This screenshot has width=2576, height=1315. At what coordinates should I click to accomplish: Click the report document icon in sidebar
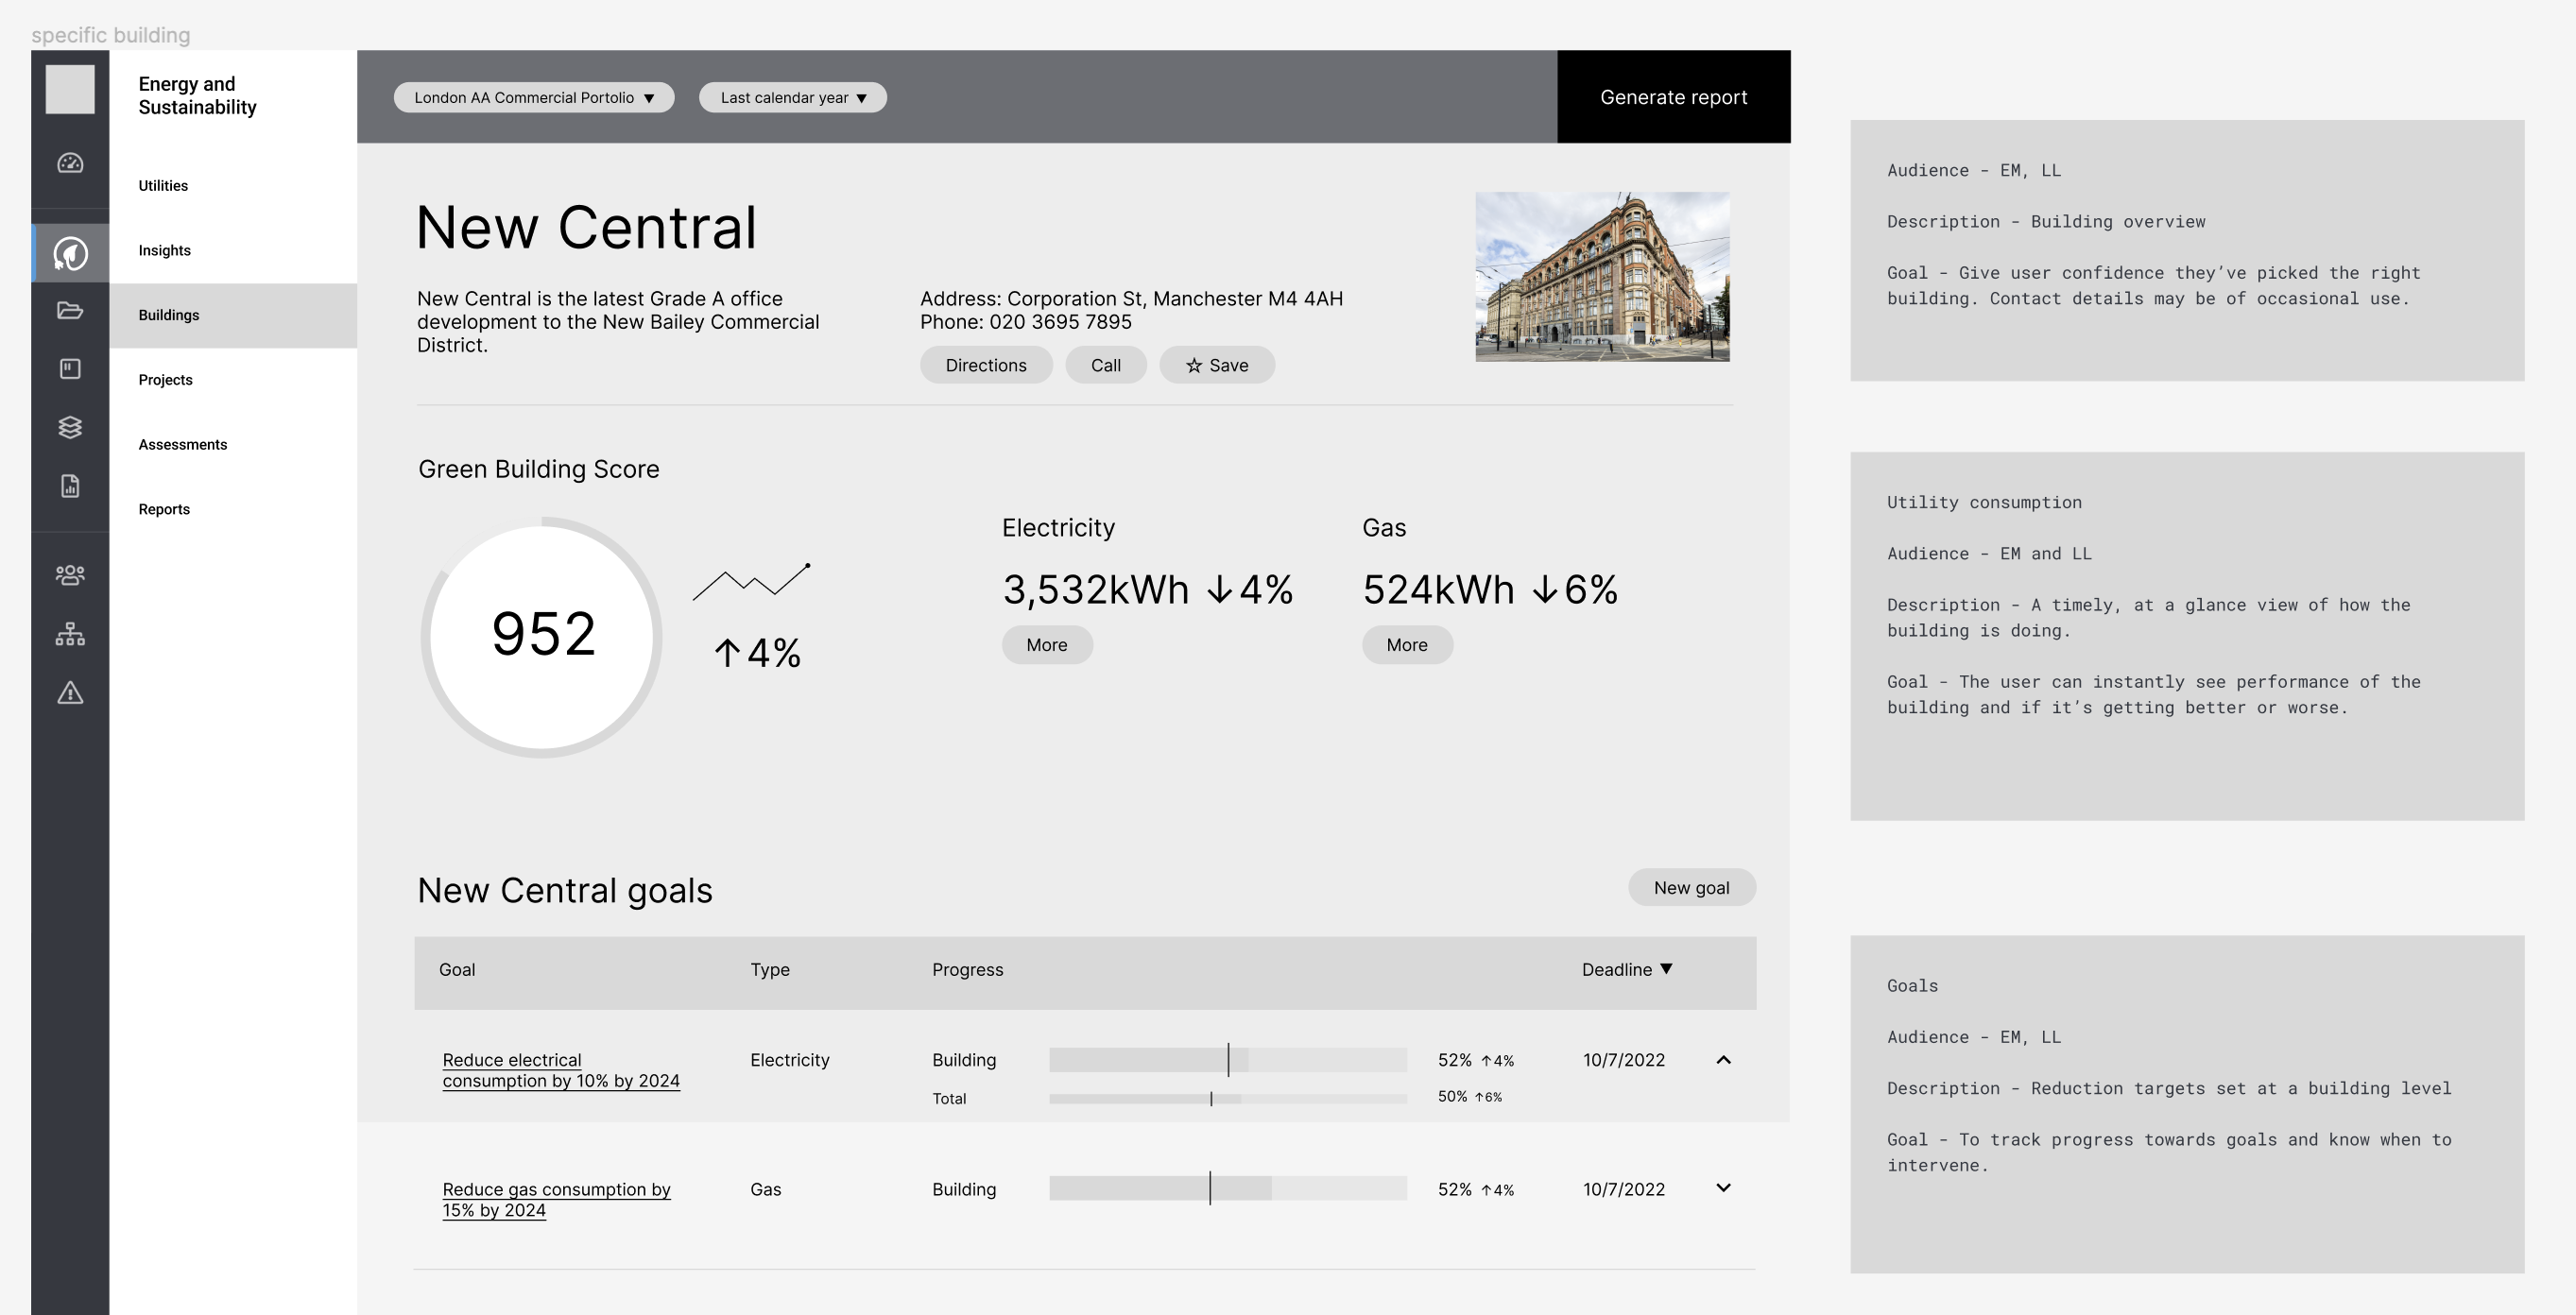[70, 486]
